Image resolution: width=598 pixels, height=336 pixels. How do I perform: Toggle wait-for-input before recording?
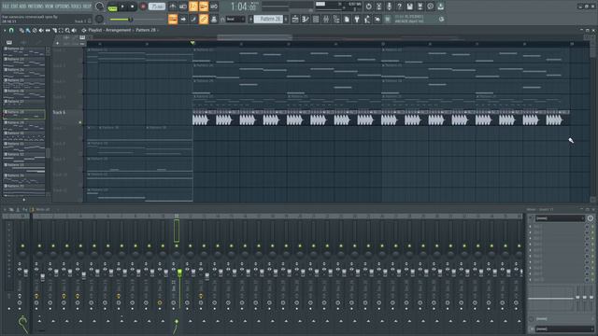click(x=183, y=7)
